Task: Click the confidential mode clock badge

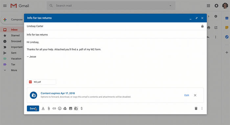Action: pos(34,95)
